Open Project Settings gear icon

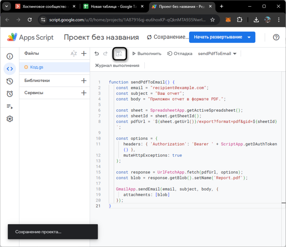pyautogui.click(x=10, y=119)
